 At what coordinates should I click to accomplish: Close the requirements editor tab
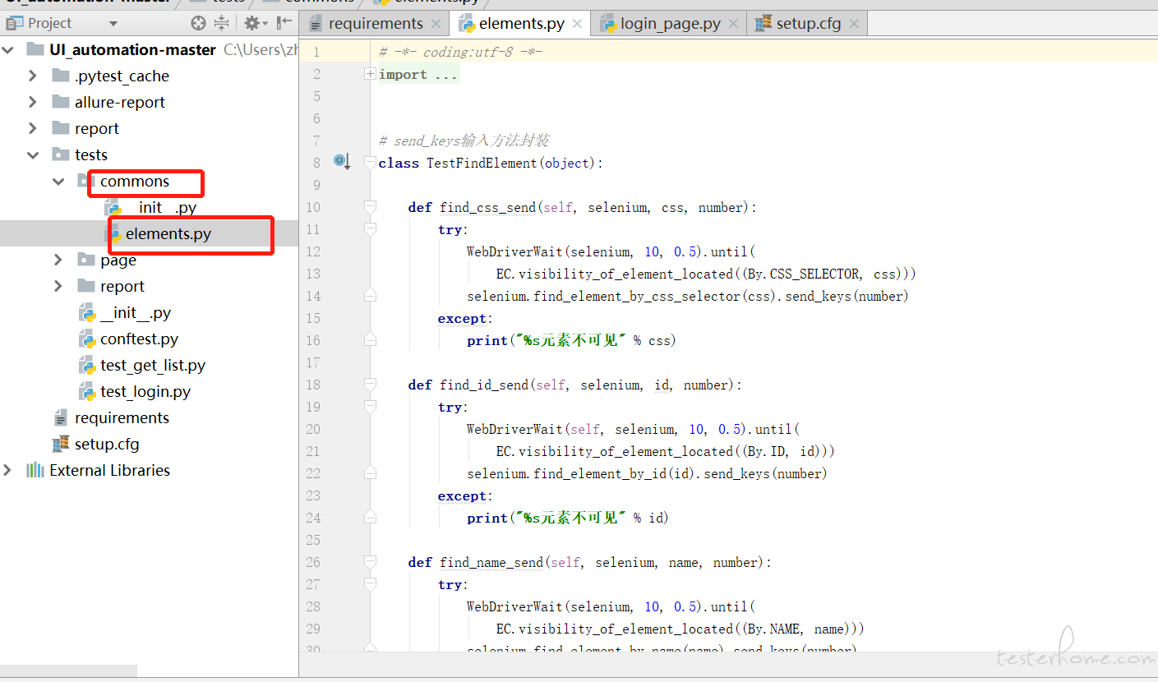436,24
